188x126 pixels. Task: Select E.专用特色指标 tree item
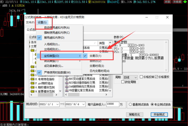pyautogui.click(x=45, y=79)
